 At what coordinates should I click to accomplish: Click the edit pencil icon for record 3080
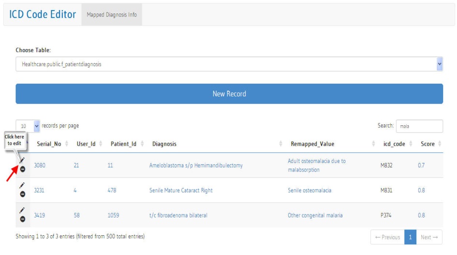[22, 160]
